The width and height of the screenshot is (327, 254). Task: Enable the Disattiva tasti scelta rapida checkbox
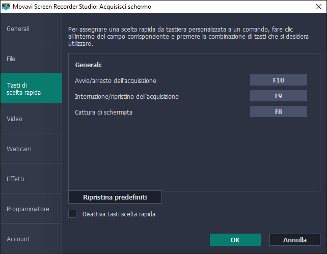pyautogui.click(x=72, y=214)
